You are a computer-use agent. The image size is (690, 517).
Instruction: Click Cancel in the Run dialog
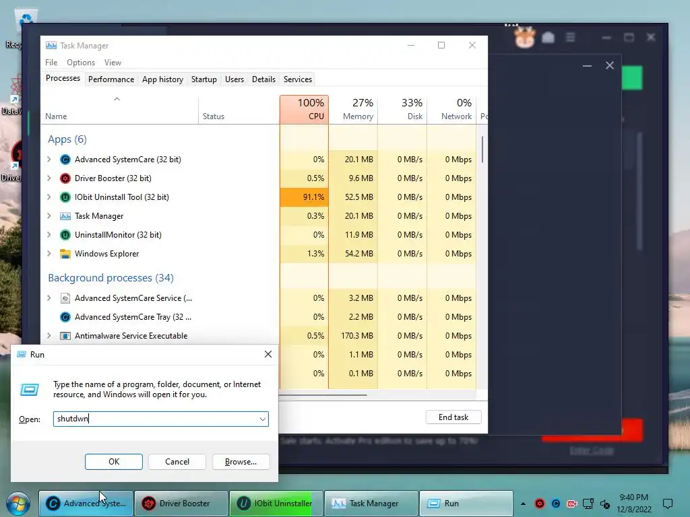click(x=177, y=462)
